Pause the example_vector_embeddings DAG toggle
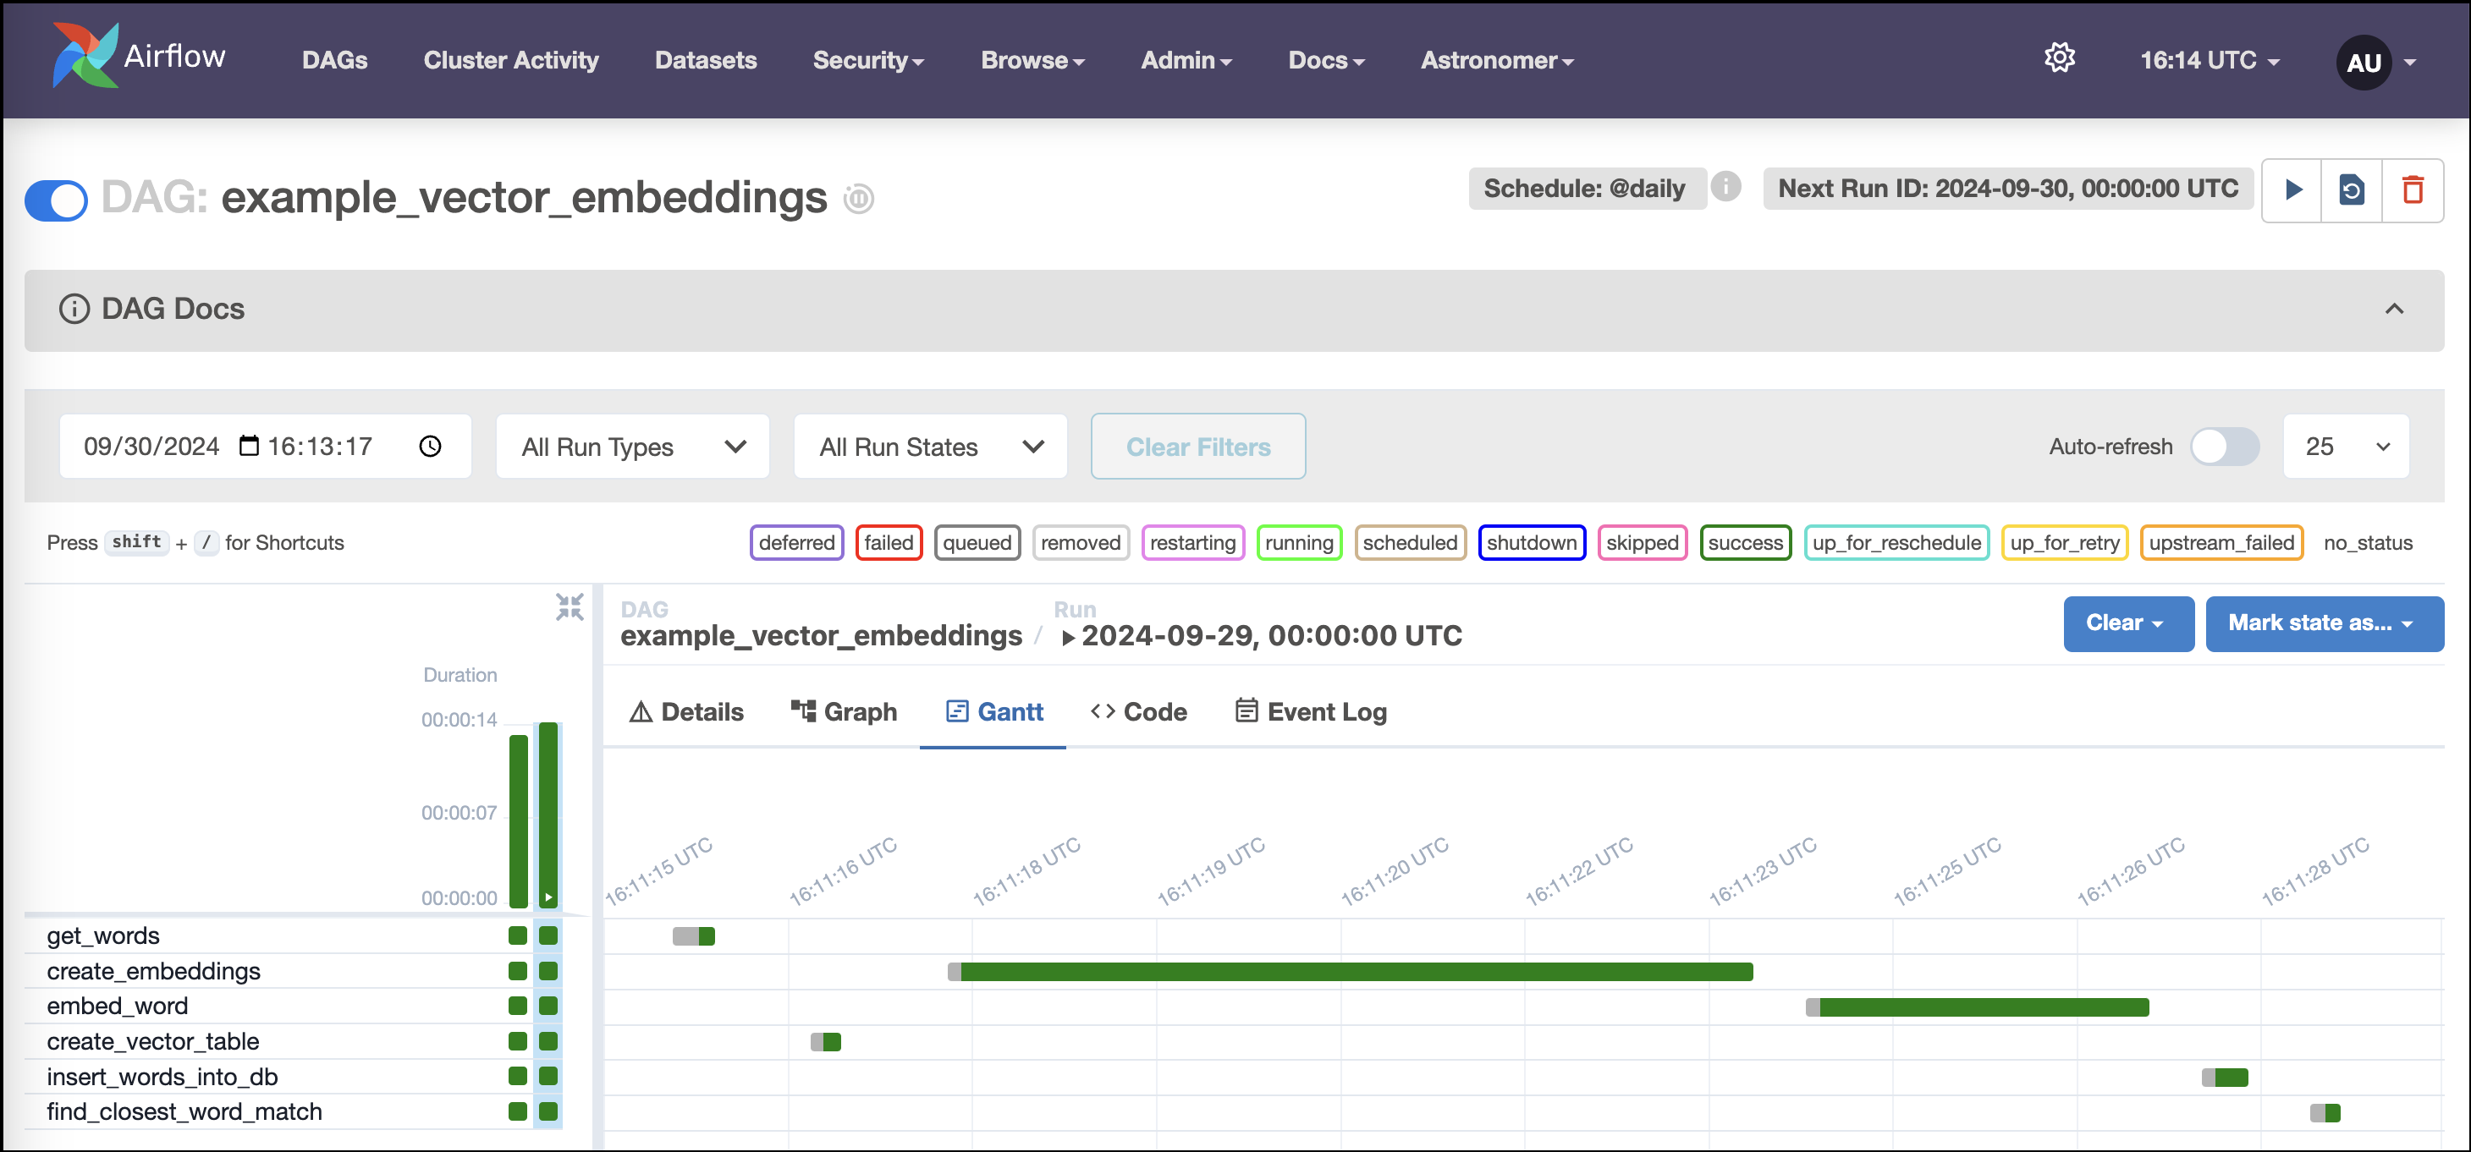 tap(55, 200)
